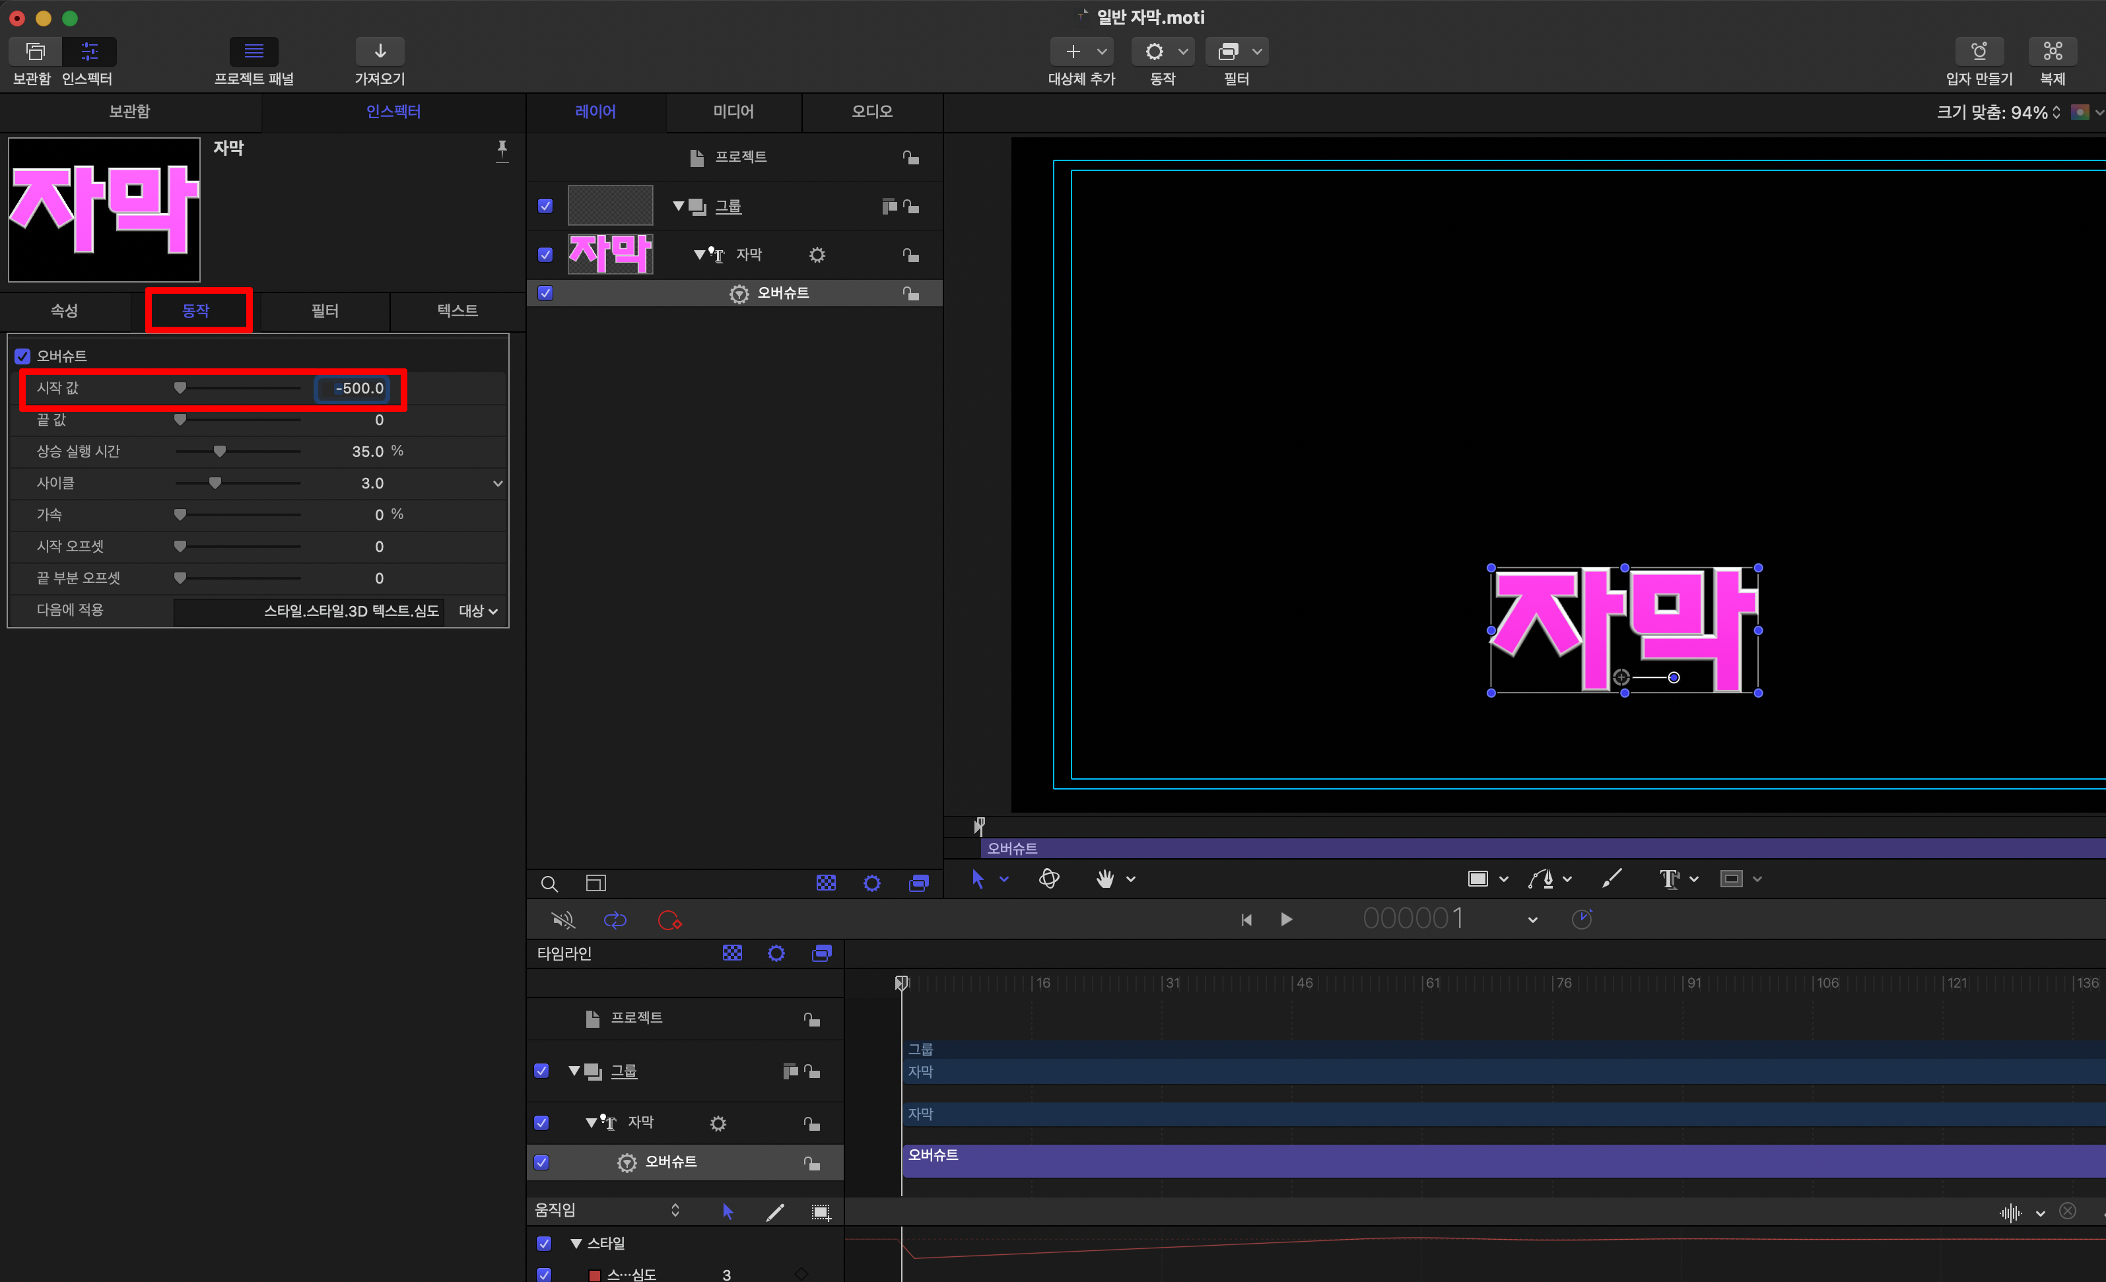The height and width of the screenshot is (1282, 2106).
Task: Mute audio with the speaker icon
Action: [x=563, y=920]
